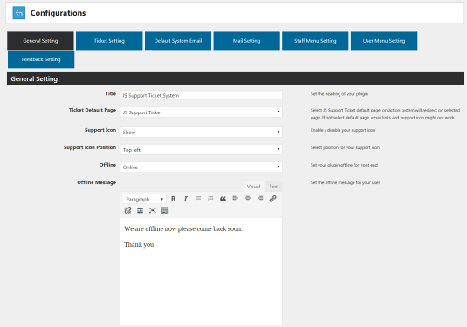Screen dimensions: 467x327
Task: Toggle the editor toolbar kitchen sink
Action: (165, 210)
